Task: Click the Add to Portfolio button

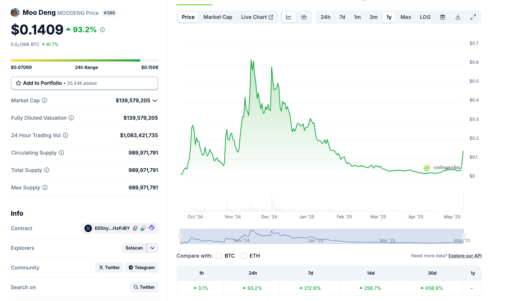Action: click(84, 83)
